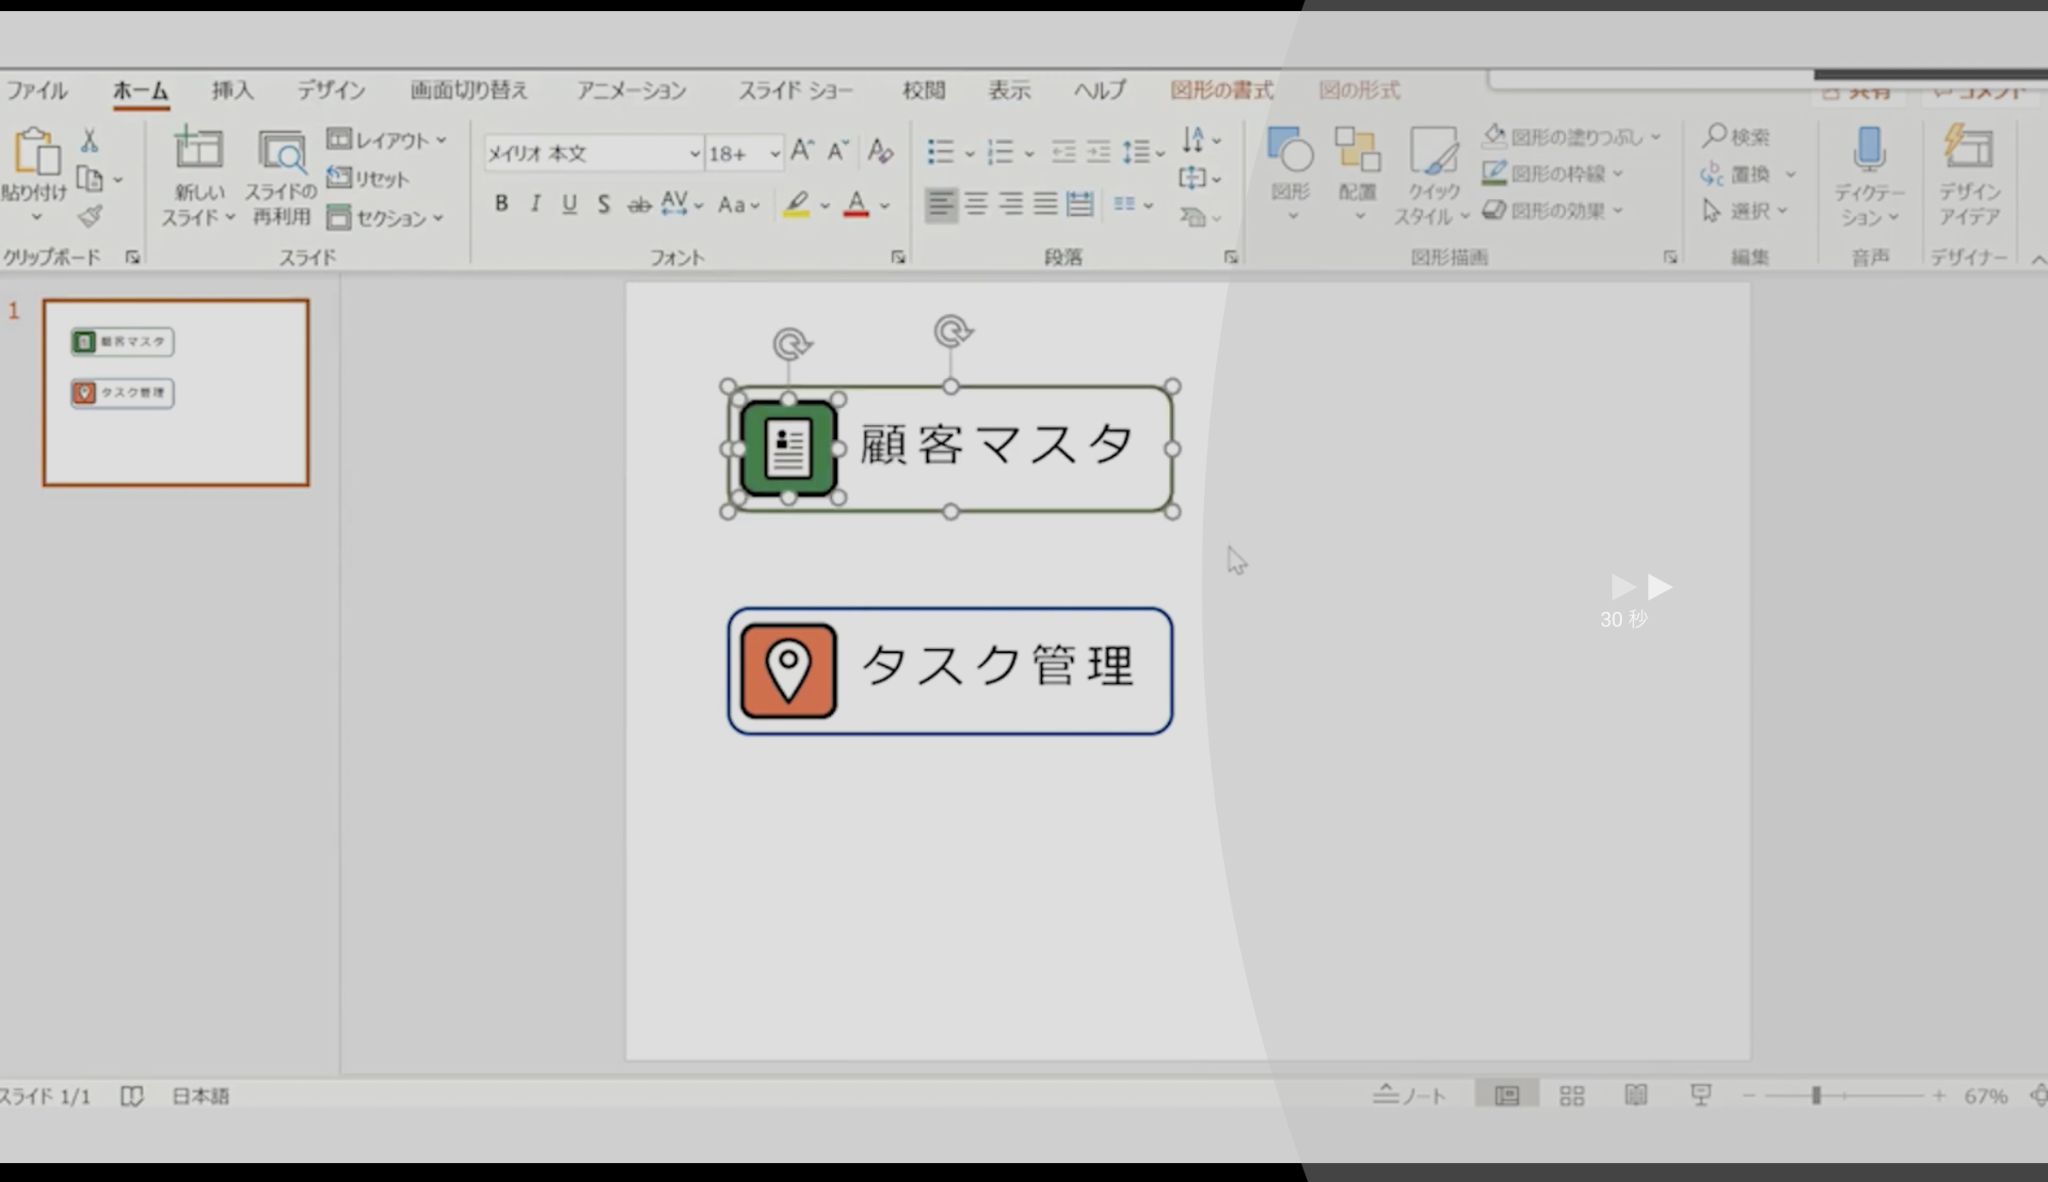Open the font name dropdown
Image resolution: width=2048 pixels, height=1182 pixels.
(x=693, y=153)
